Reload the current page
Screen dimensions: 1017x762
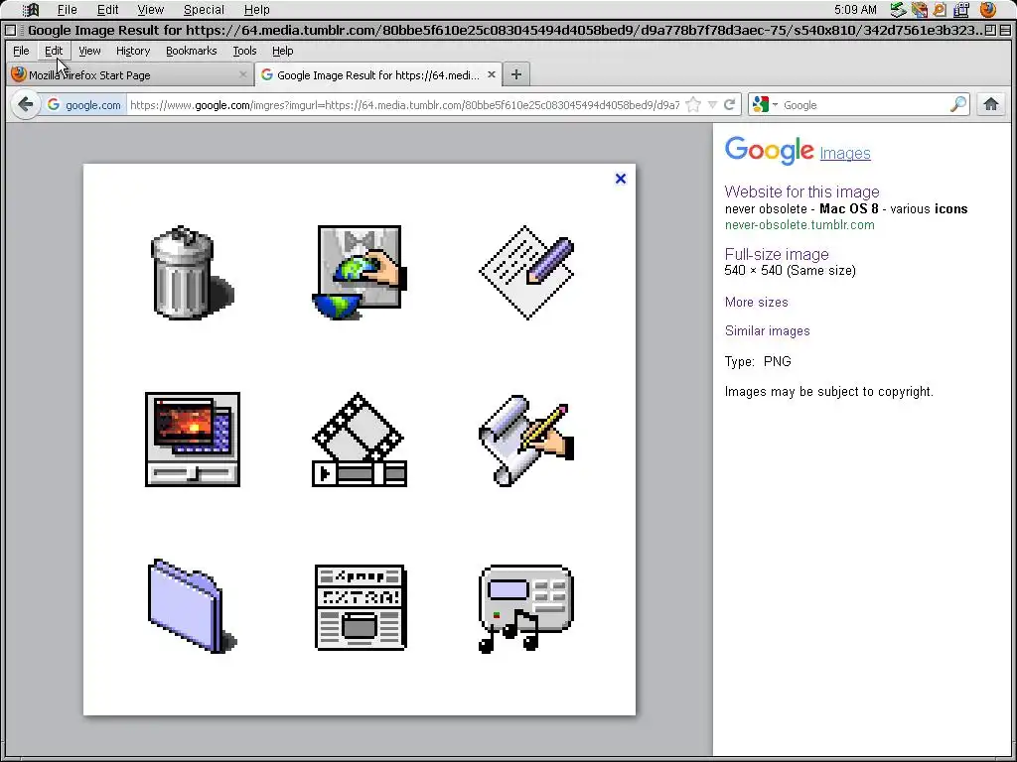(729, 104)
